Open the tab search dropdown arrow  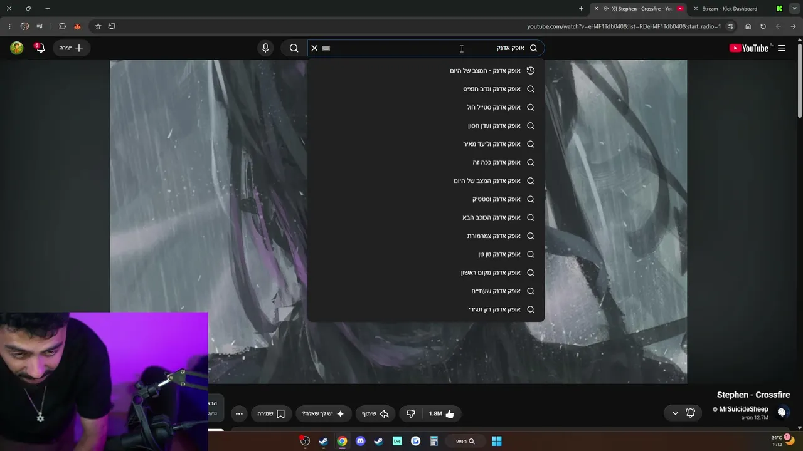[793, 9]
